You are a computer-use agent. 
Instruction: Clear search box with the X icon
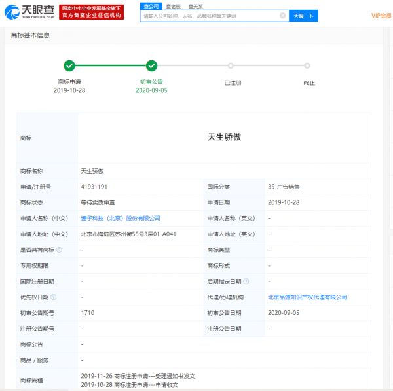tap(282, 16)
